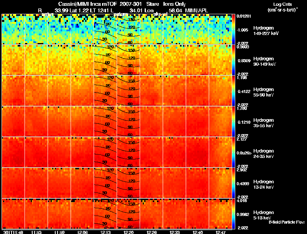Select the Hydrogen 5-13 keV label

pos(264,215)
